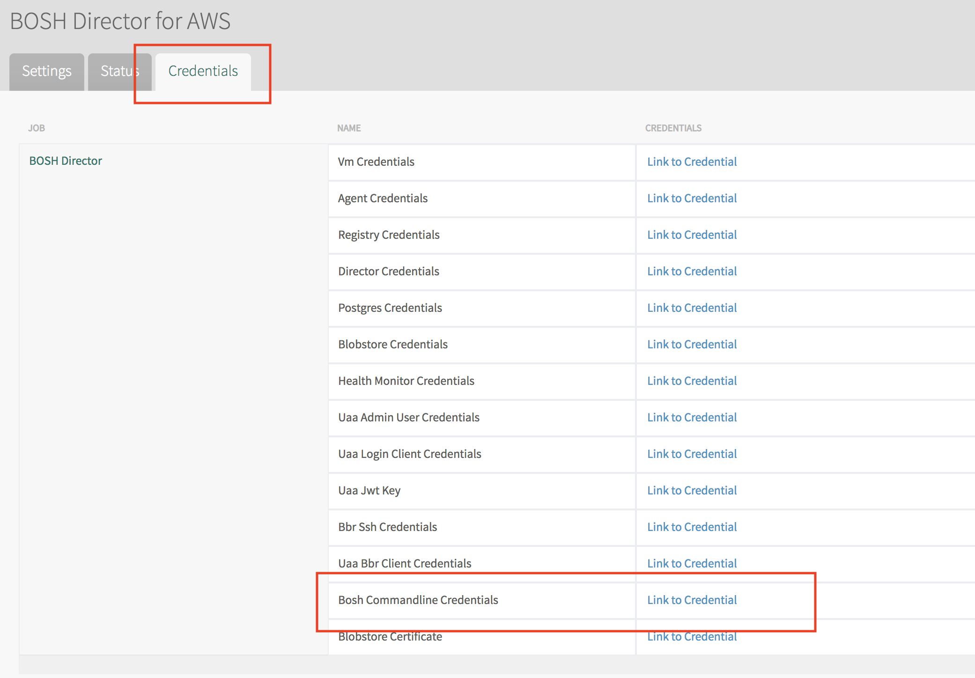Image resolution: width=975 pixels, height=678 pixels.
Task: Click the BOSH Director job link
Action: tap(66, 161)
